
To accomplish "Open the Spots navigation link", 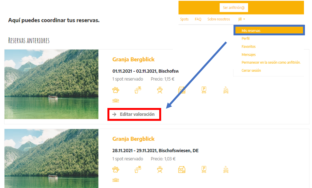I will (184, 19).
